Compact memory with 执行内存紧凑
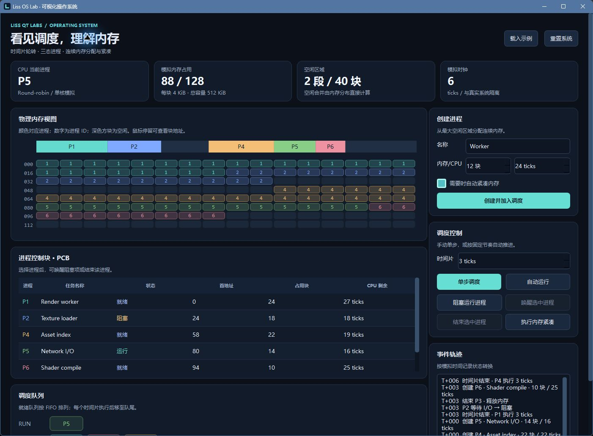593x436 pixels. (538, 322)
